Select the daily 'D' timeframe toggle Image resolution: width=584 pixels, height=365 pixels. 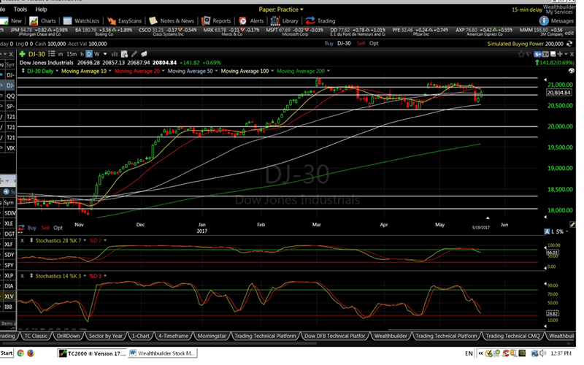88,54
